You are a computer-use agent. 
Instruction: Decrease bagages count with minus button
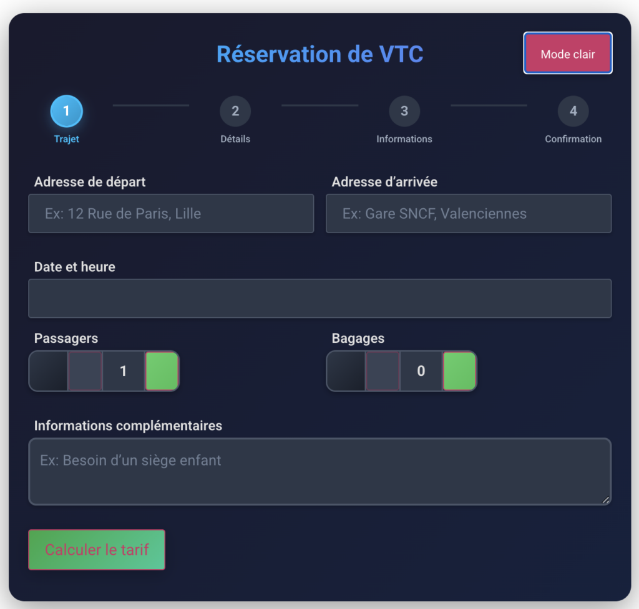347,371
